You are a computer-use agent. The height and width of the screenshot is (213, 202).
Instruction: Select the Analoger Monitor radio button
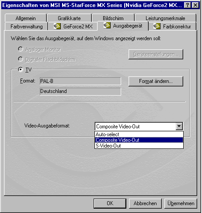click(21, 49)
